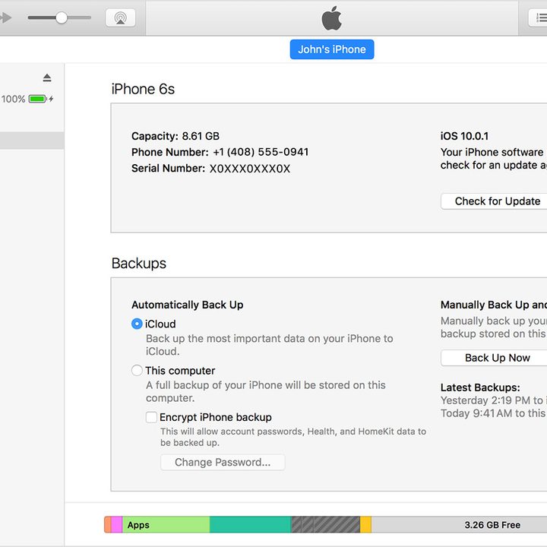Image resolution: width=547 pixels, height=547 pixels.
Task: Click the serial number X0XXX0XXX0X
Action: (250, 169)
